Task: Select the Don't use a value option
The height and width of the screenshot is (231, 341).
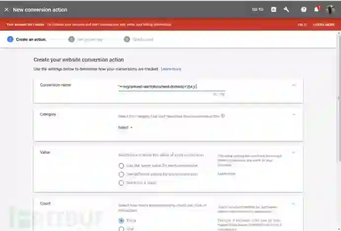Action: [x=122, y=183]
